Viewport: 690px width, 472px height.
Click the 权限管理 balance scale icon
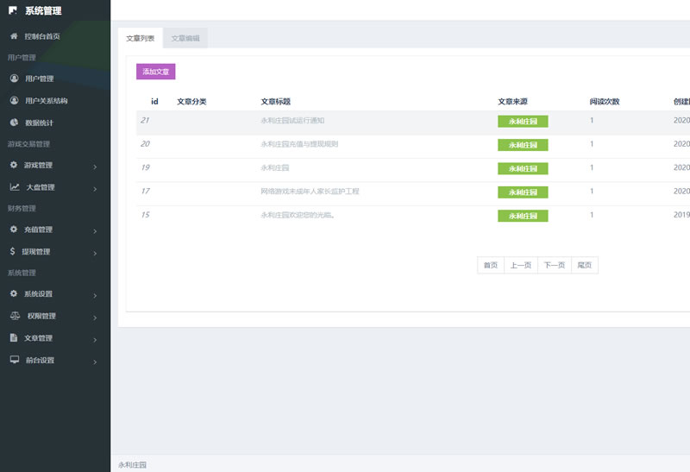point(15,316)
